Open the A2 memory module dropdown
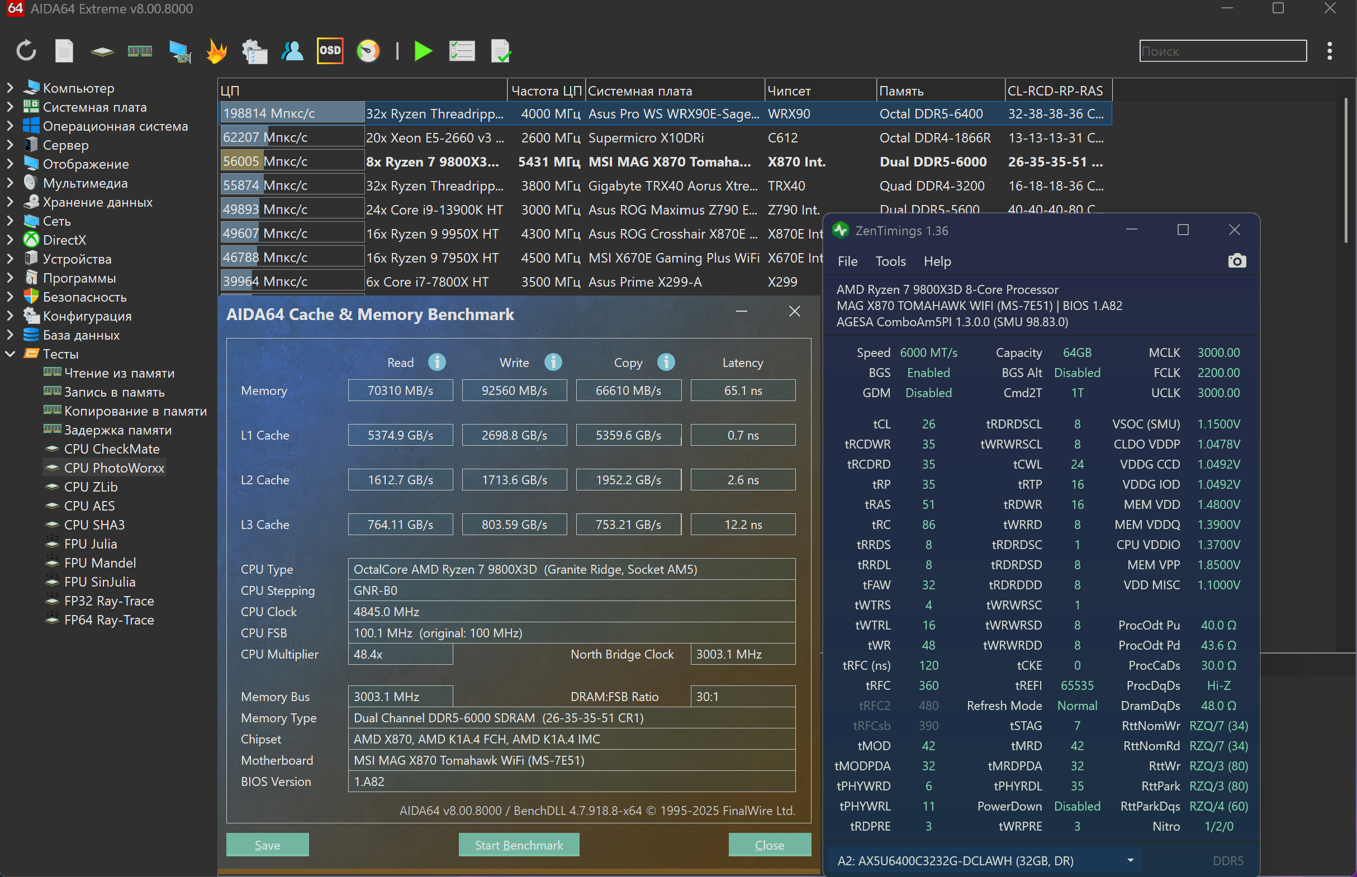1357x877 pixels. coord(1130,860)
